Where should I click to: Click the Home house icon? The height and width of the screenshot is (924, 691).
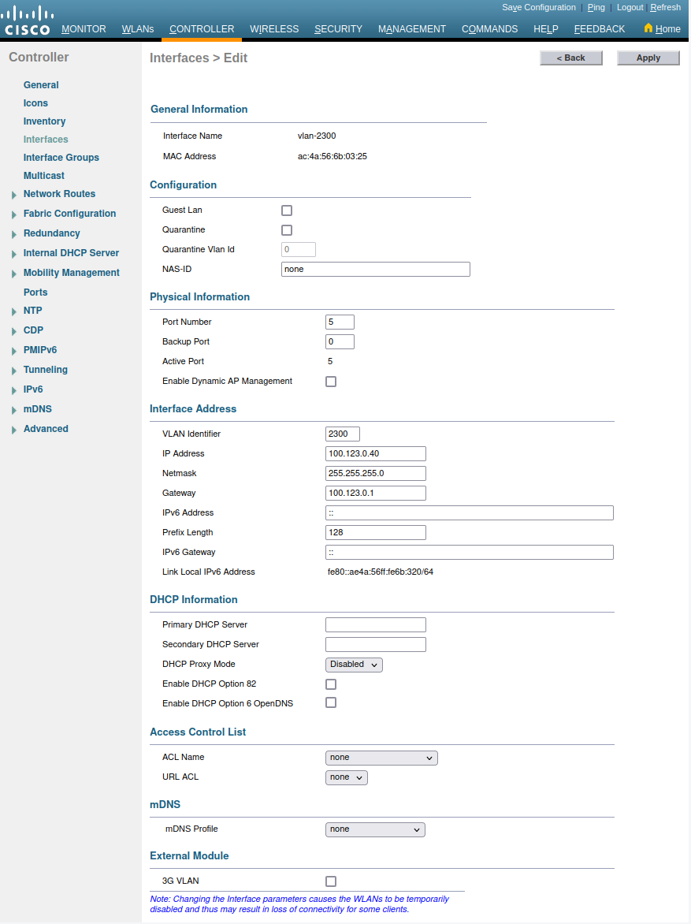(x=648, y=28)
